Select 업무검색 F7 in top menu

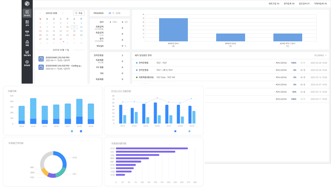pos(305,3)
